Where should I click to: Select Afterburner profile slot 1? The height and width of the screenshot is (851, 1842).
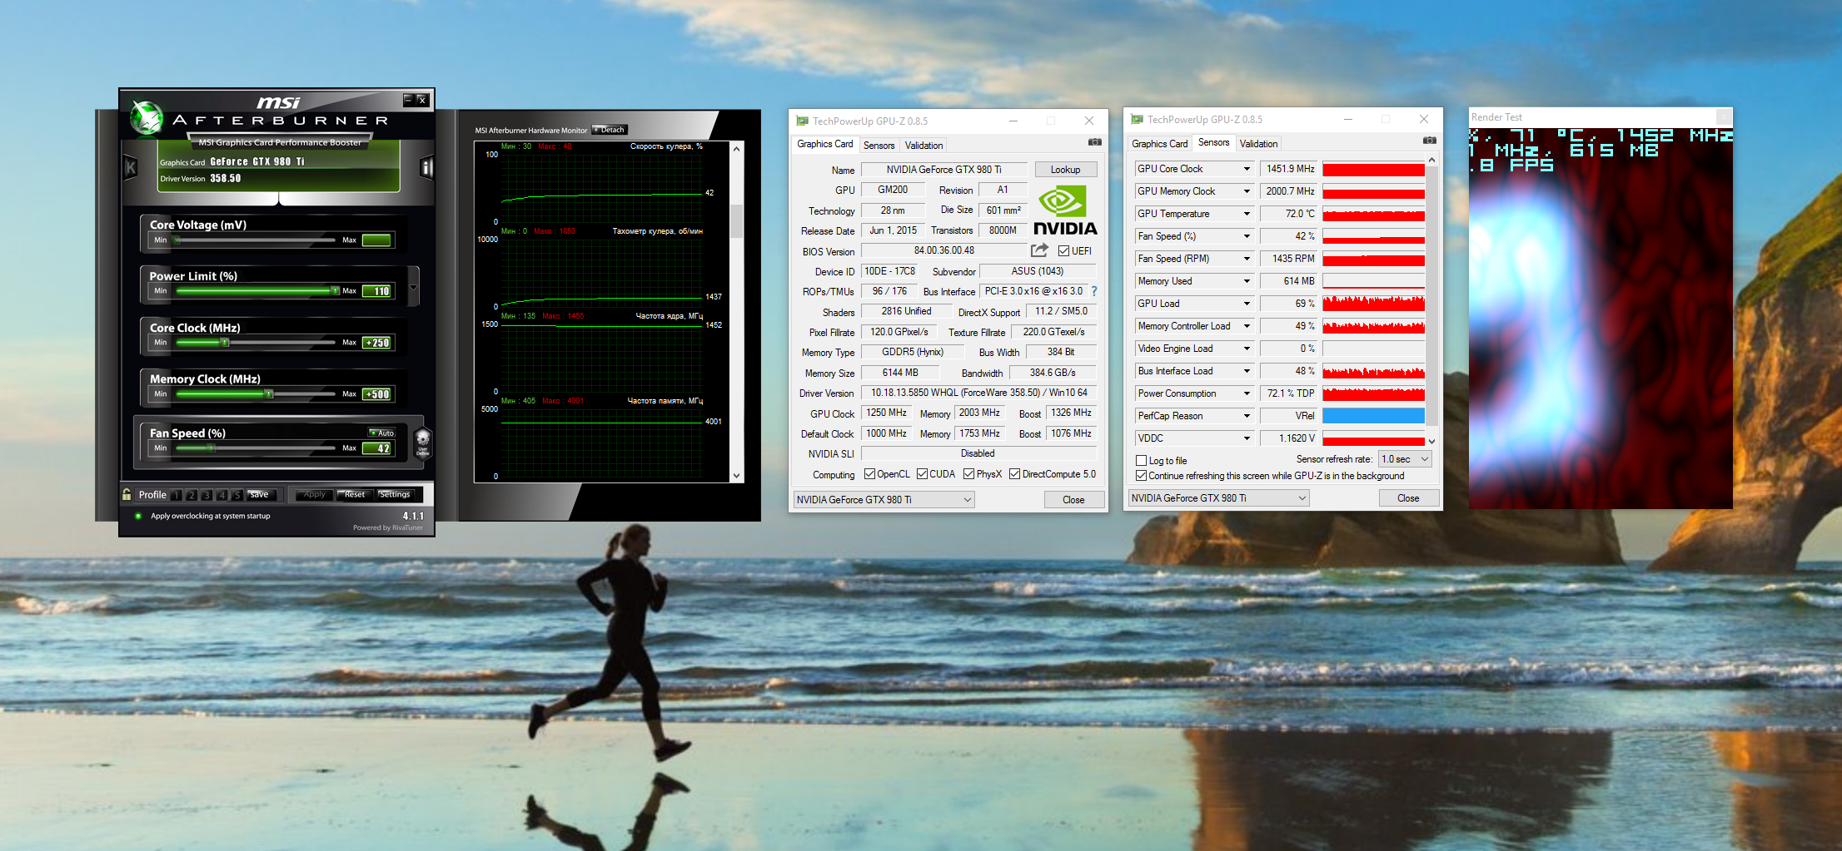[x=177, y=495]
